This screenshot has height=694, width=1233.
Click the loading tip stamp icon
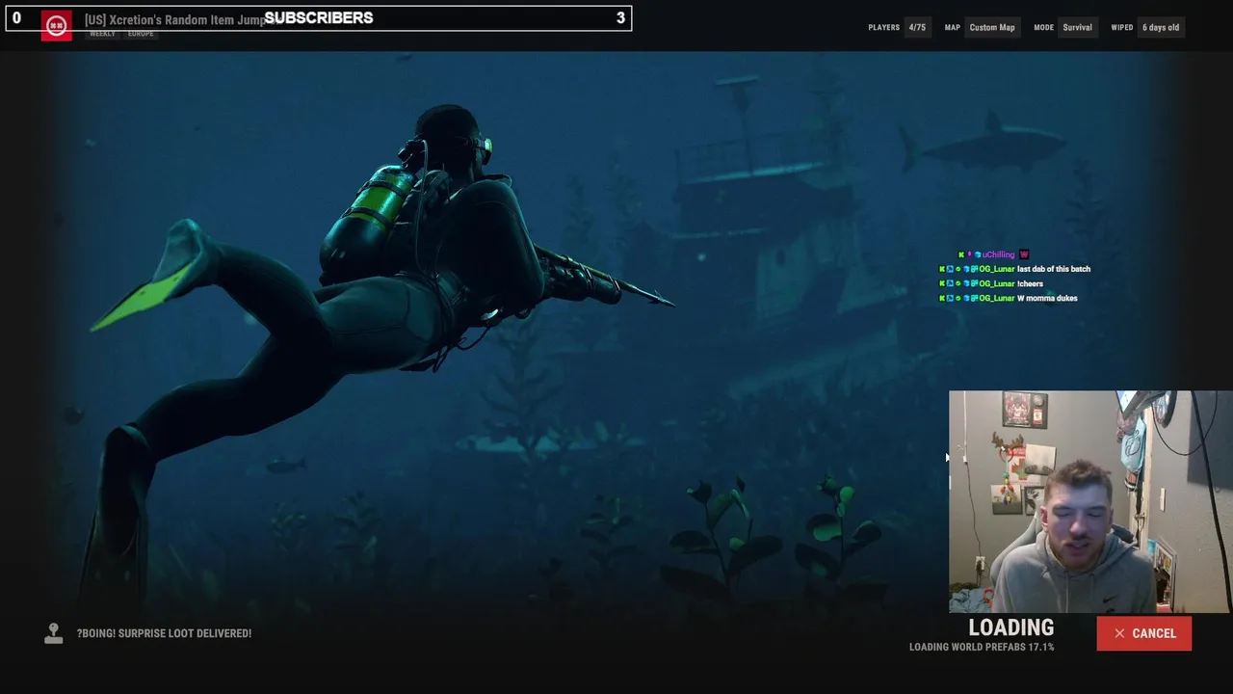click(x=54, y=633)
